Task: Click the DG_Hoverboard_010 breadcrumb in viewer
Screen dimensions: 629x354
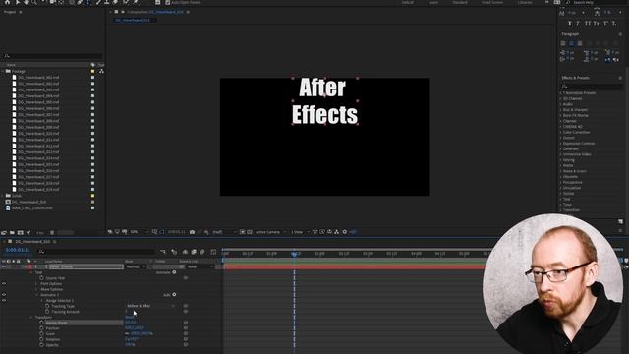Action: [133, 20]
